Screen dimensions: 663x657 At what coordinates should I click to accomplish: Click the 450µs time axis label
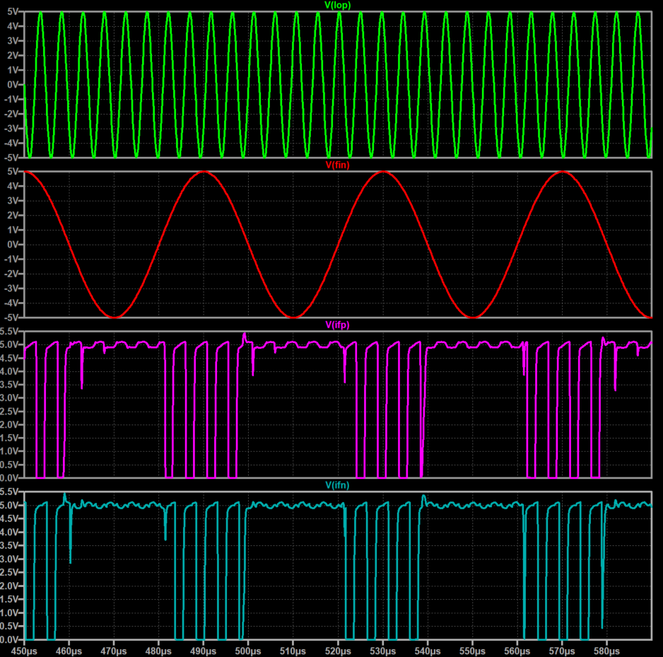[x=25, y=651]
